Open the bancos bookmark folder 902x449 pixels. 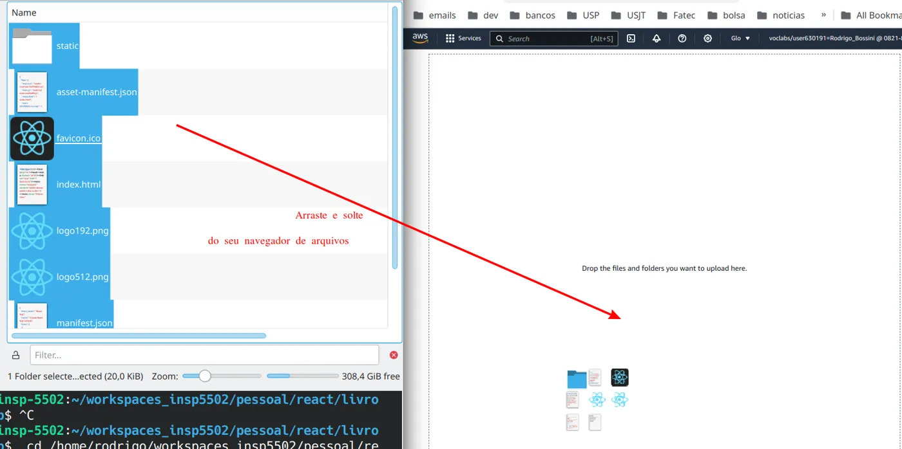(x=533, y=15)
